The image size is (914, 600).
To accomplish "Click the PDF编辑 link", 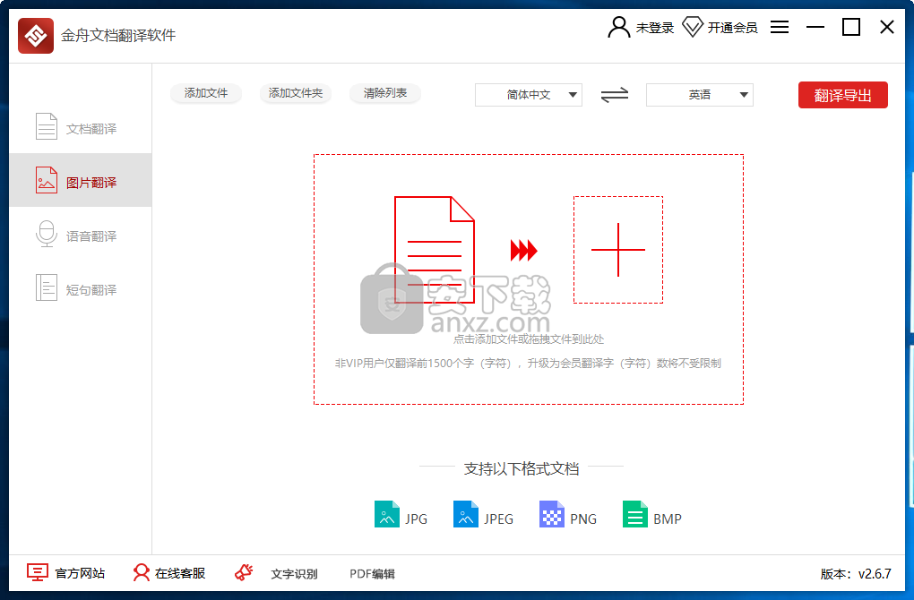I will pos(372,574).
